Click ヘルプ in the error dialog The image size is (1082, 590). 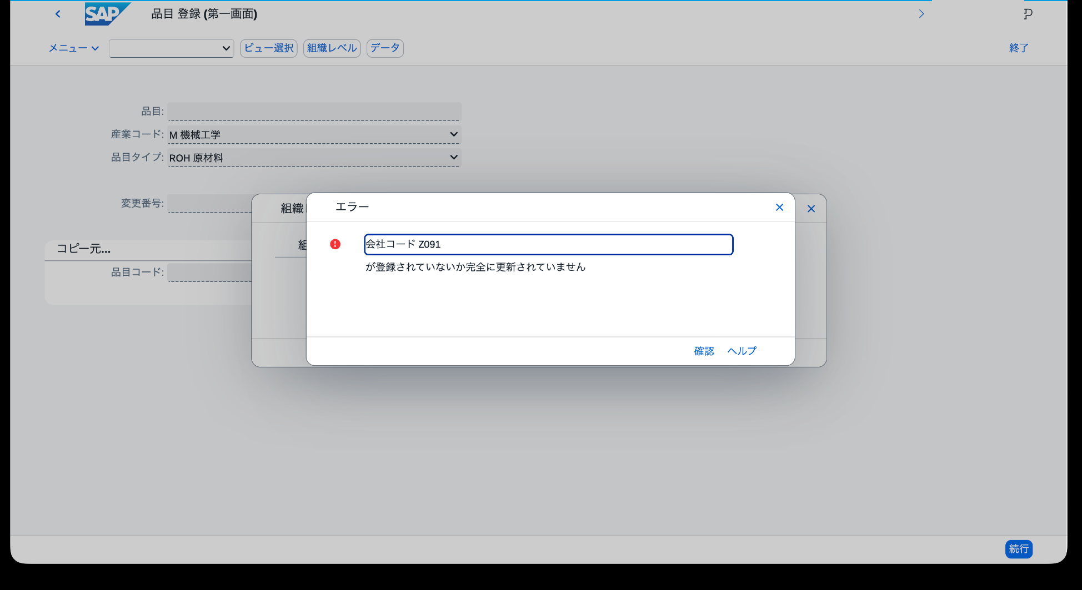click(742, 351)
